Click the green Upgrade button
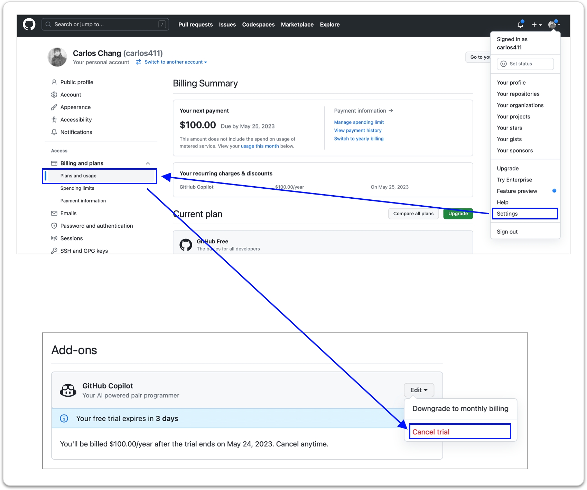Screen dimensions: 587x490 [458, 214]
